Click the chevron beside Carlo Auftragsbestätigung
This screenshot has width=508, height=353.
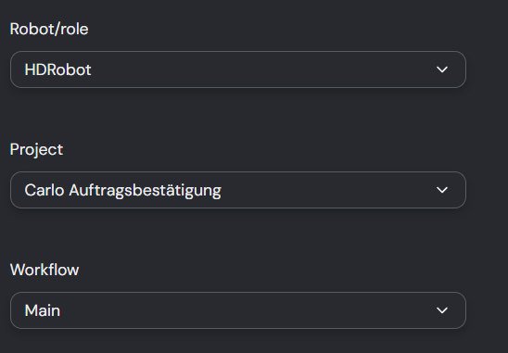(x=442, y=190)
